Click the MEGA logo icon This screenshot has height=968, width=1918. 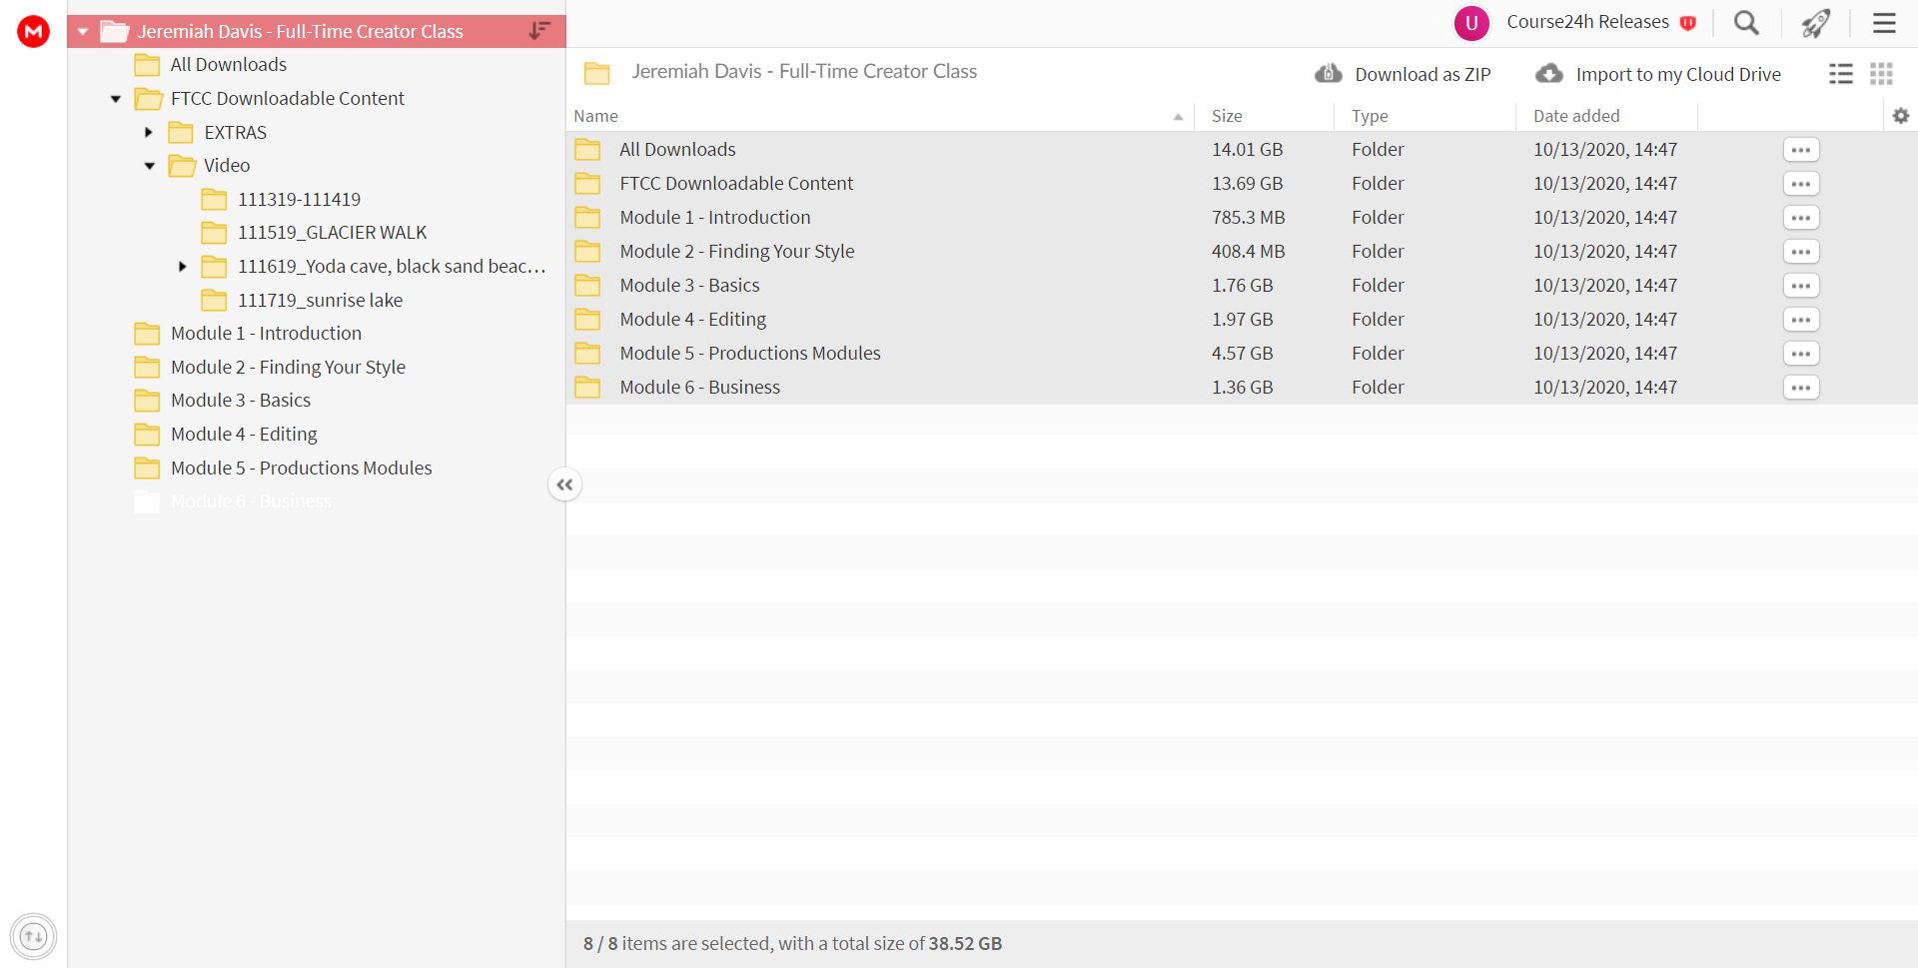(34, 31)
